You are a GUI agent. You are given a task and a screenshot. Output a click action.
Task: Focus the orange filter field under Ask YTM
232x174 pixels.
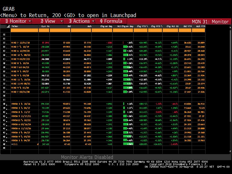click(x=198, y=30)
